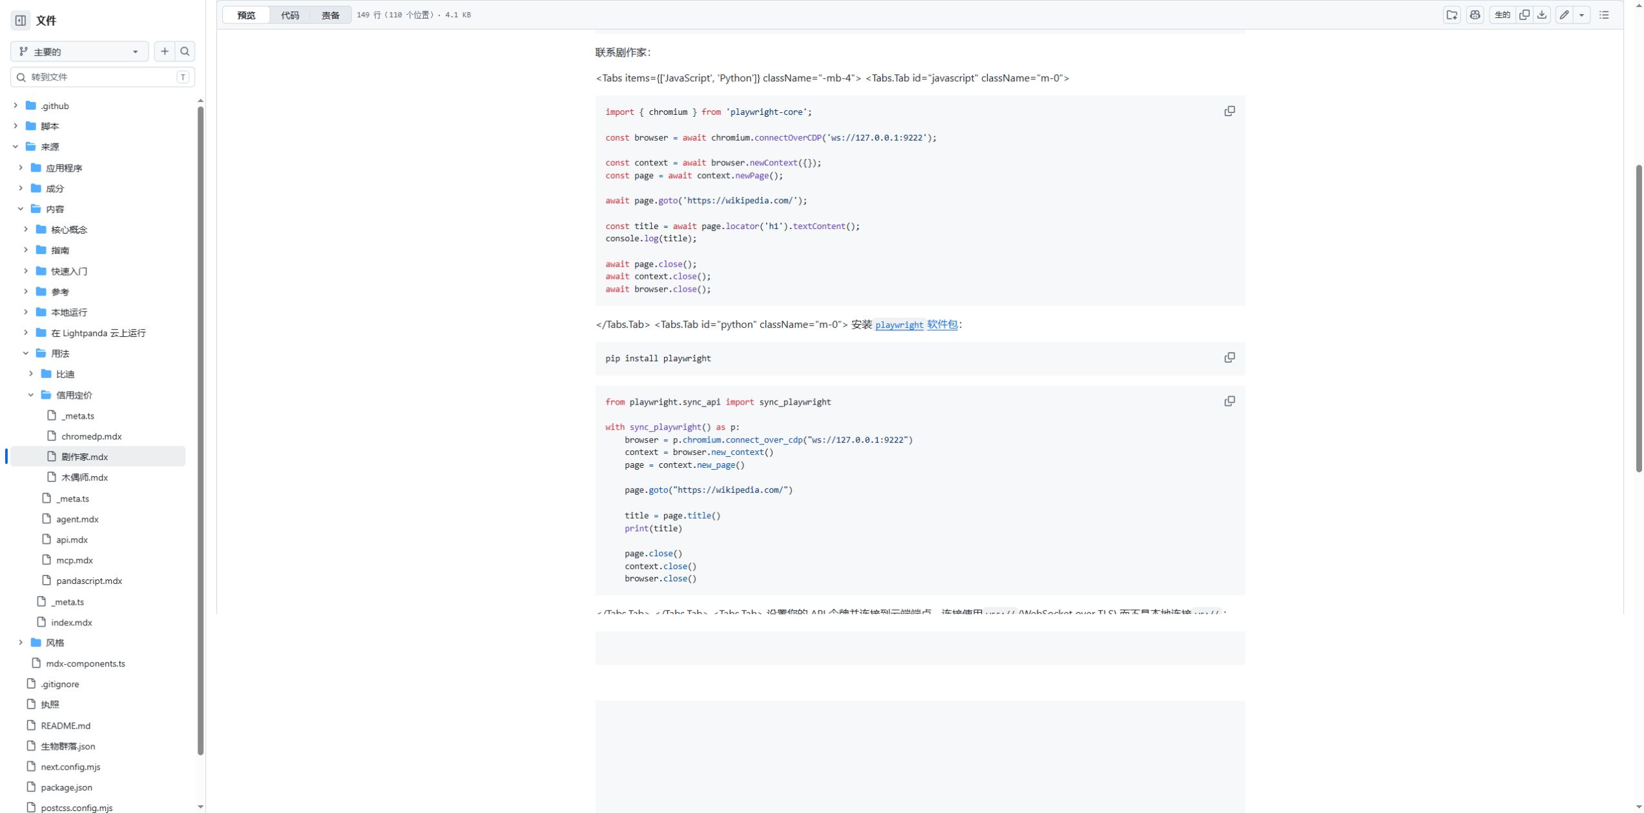Expand the 应用程序 folder

(x=21, y=168)
